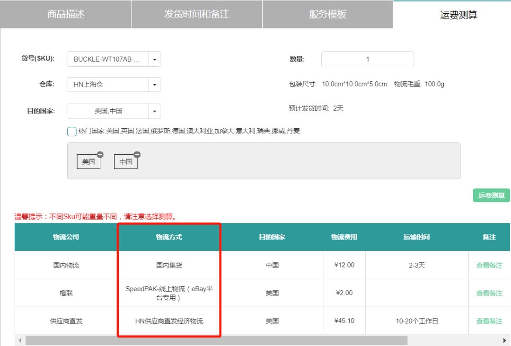This screenshot has width=511, height=346.
Task: Expand the 仓库 warehouse dropdown
Action: [155, 85]
